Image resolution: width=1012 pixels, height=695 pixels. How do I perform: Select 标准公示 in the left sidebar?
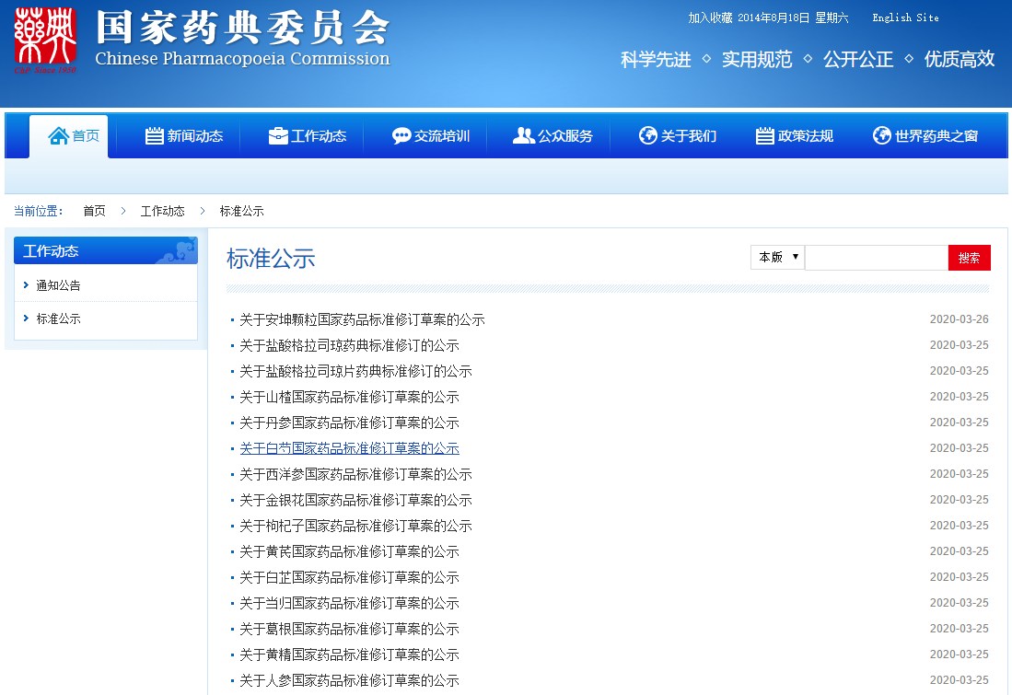[x=58, y=319]
